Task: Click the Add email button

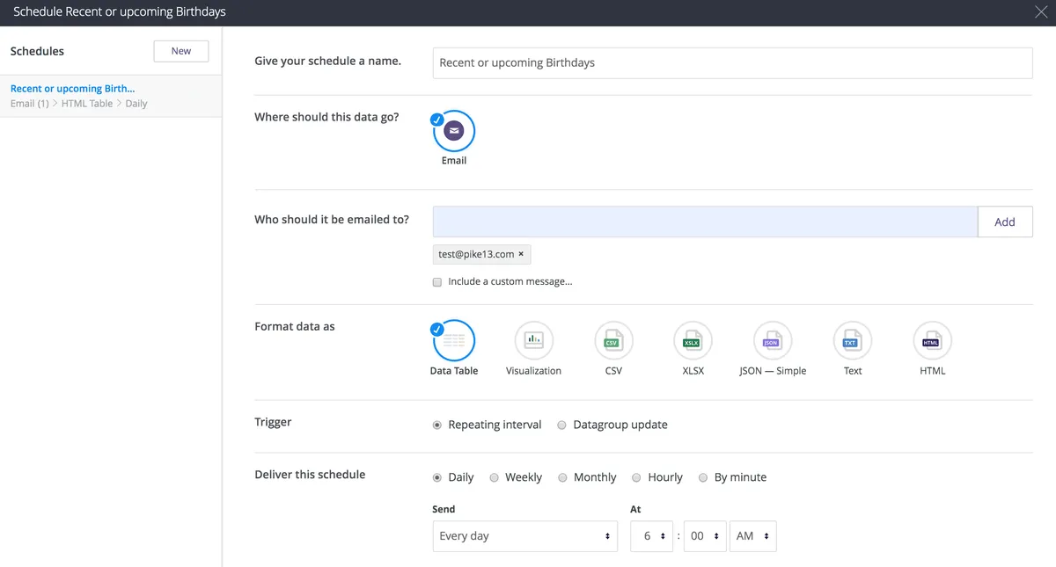Action: pos(1004,222)
